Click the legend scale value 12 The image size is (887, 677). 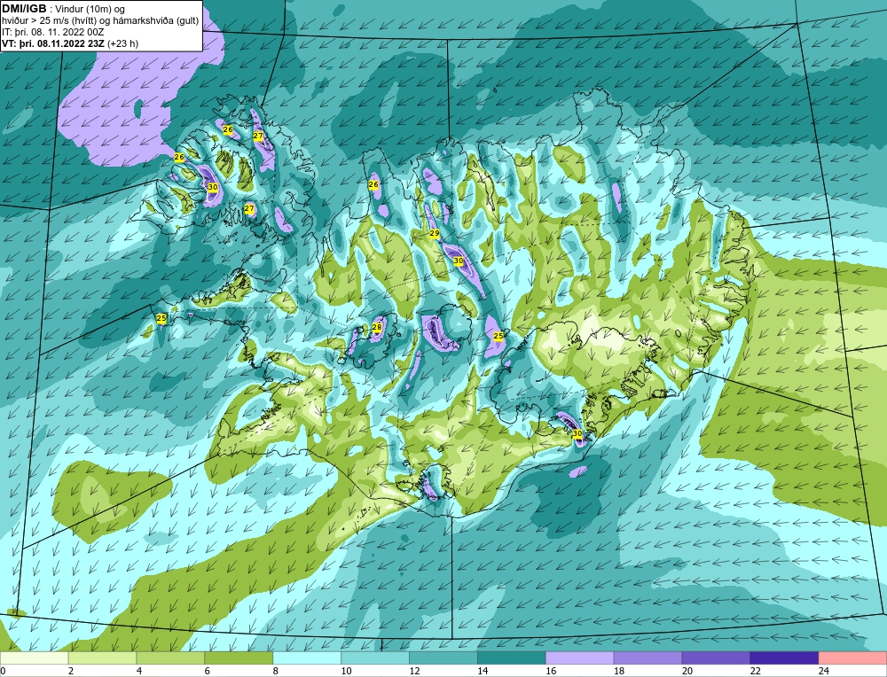414,671
